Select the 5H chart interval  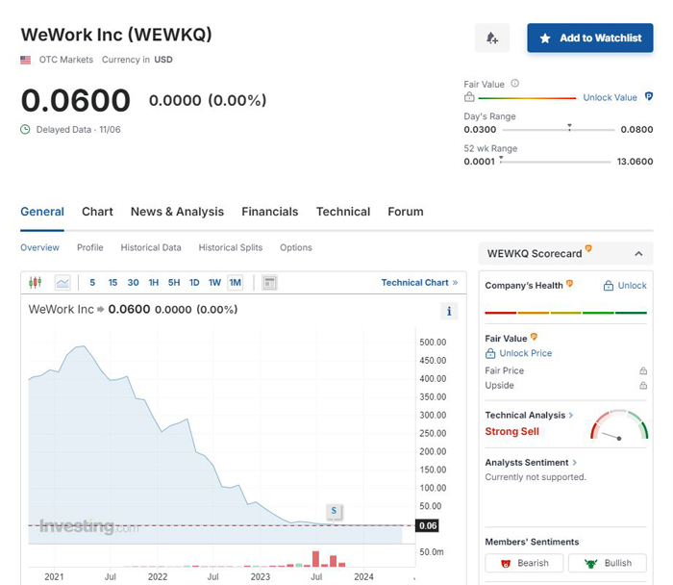[x=174, y=283]
